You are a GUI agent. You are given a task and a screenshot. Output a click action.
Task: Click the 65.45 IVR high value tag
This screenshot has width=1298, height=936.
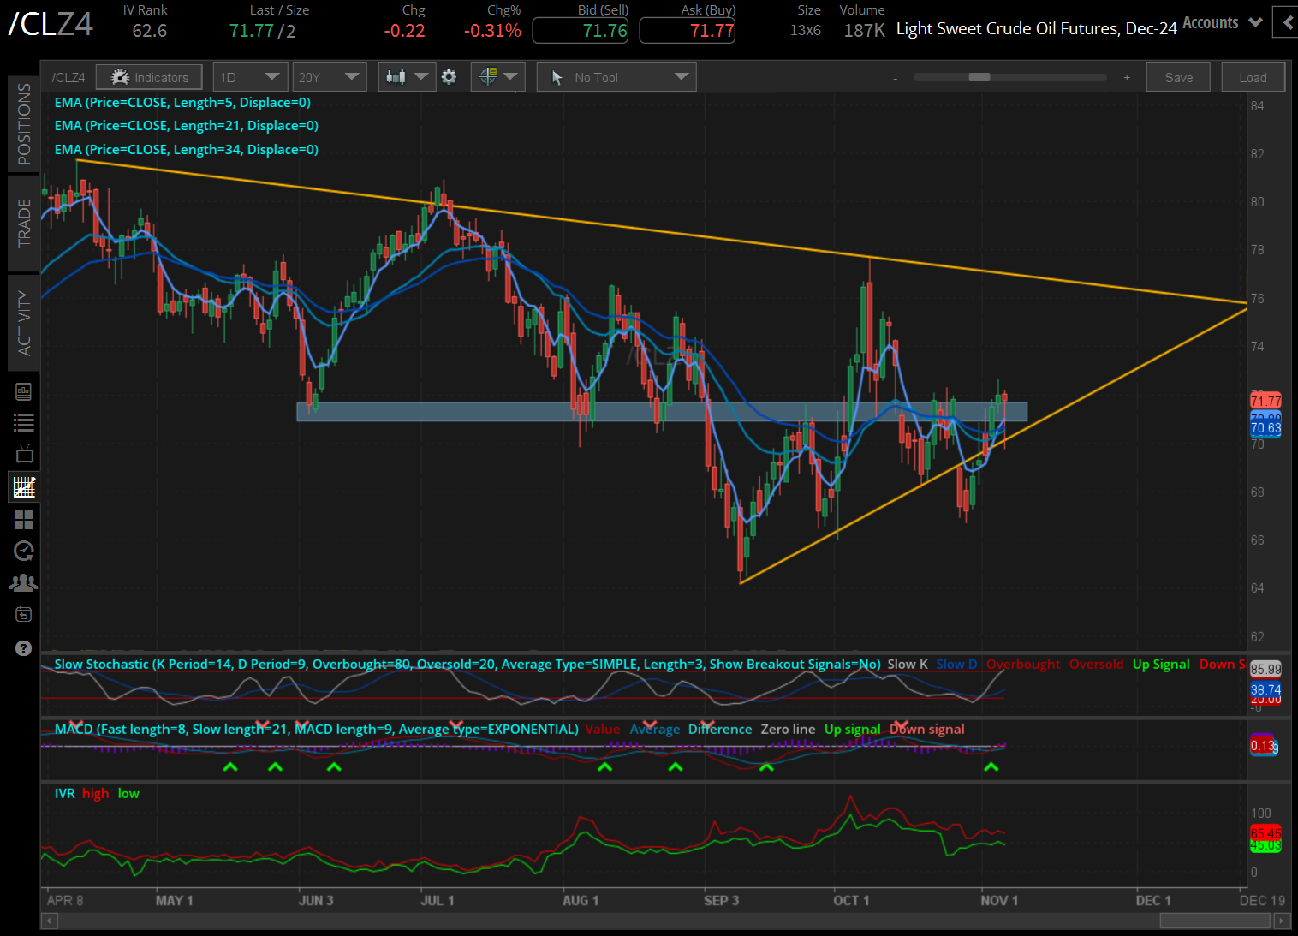(x=1265, y=833)
